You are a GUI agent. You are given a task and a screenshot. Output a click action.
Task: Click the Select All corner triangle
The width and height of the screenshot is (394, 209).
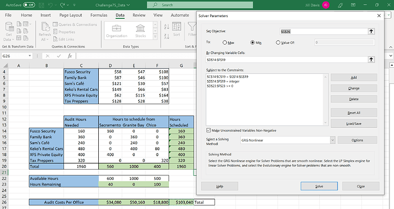[5, 66]
